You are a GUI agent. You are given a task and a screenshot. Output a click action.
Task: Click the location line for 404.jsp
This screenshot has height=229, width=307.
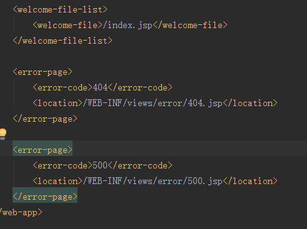point(155,103)
